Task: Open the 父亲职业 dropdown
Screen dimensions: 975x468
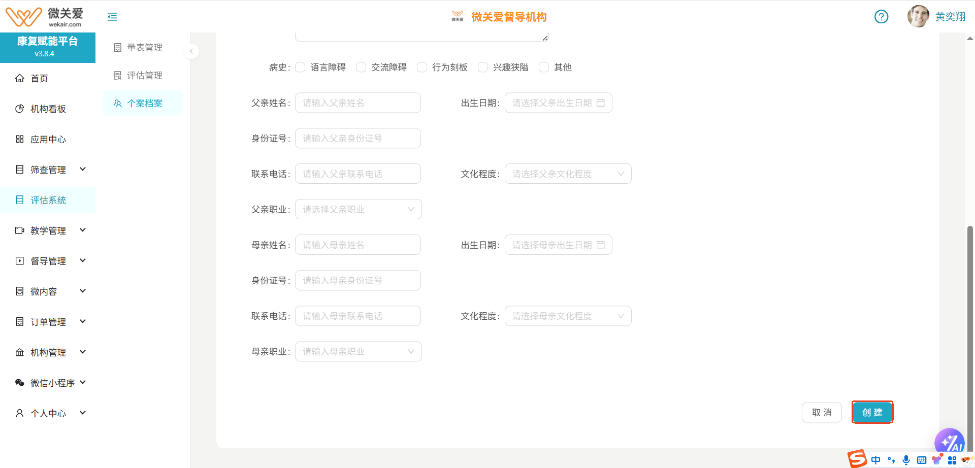Action: point(358,209)
